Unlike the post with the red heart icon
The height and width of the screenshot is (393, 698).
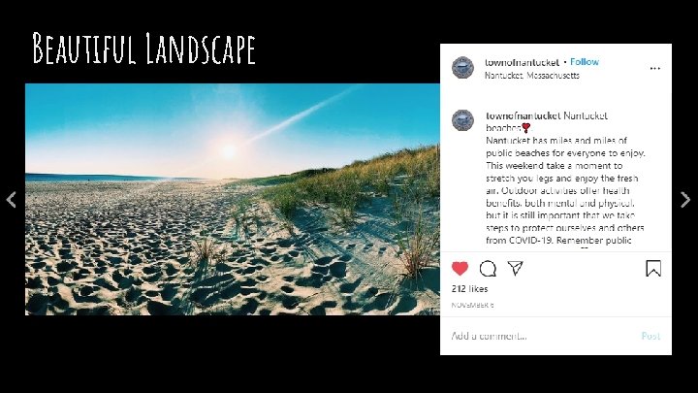tap(460, 269)
